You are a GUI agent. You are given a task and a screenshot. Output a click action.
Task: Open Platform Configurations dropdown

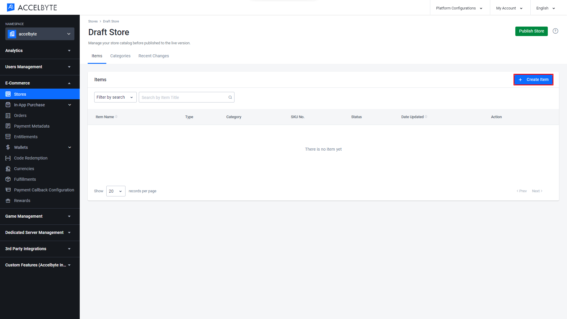coord(460,8)
